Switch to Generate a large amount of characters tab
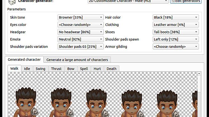The image size is (209, 117). (x=77, y=60)
